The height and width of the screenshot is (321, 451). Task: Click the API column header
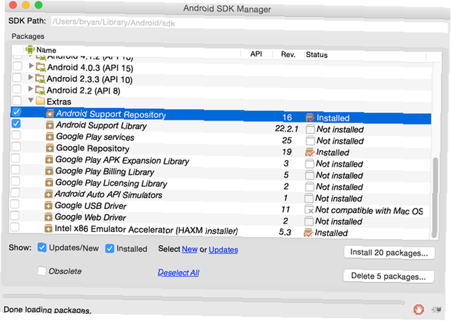[256, 54]
